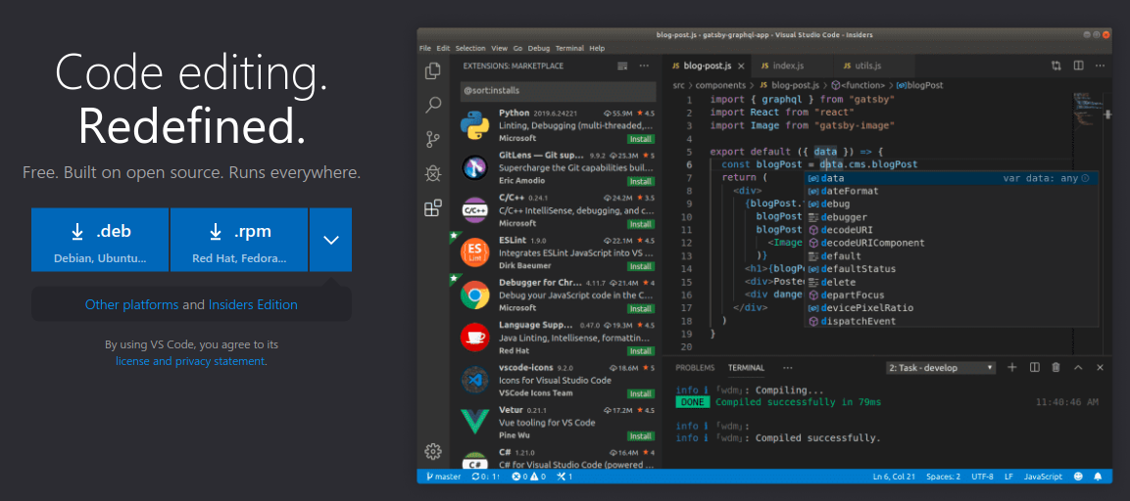The width and height of the screenshot is (1130, 501).
Task: Click 'Ln 6, Col 21' in status bar
Action: (895, 477)
